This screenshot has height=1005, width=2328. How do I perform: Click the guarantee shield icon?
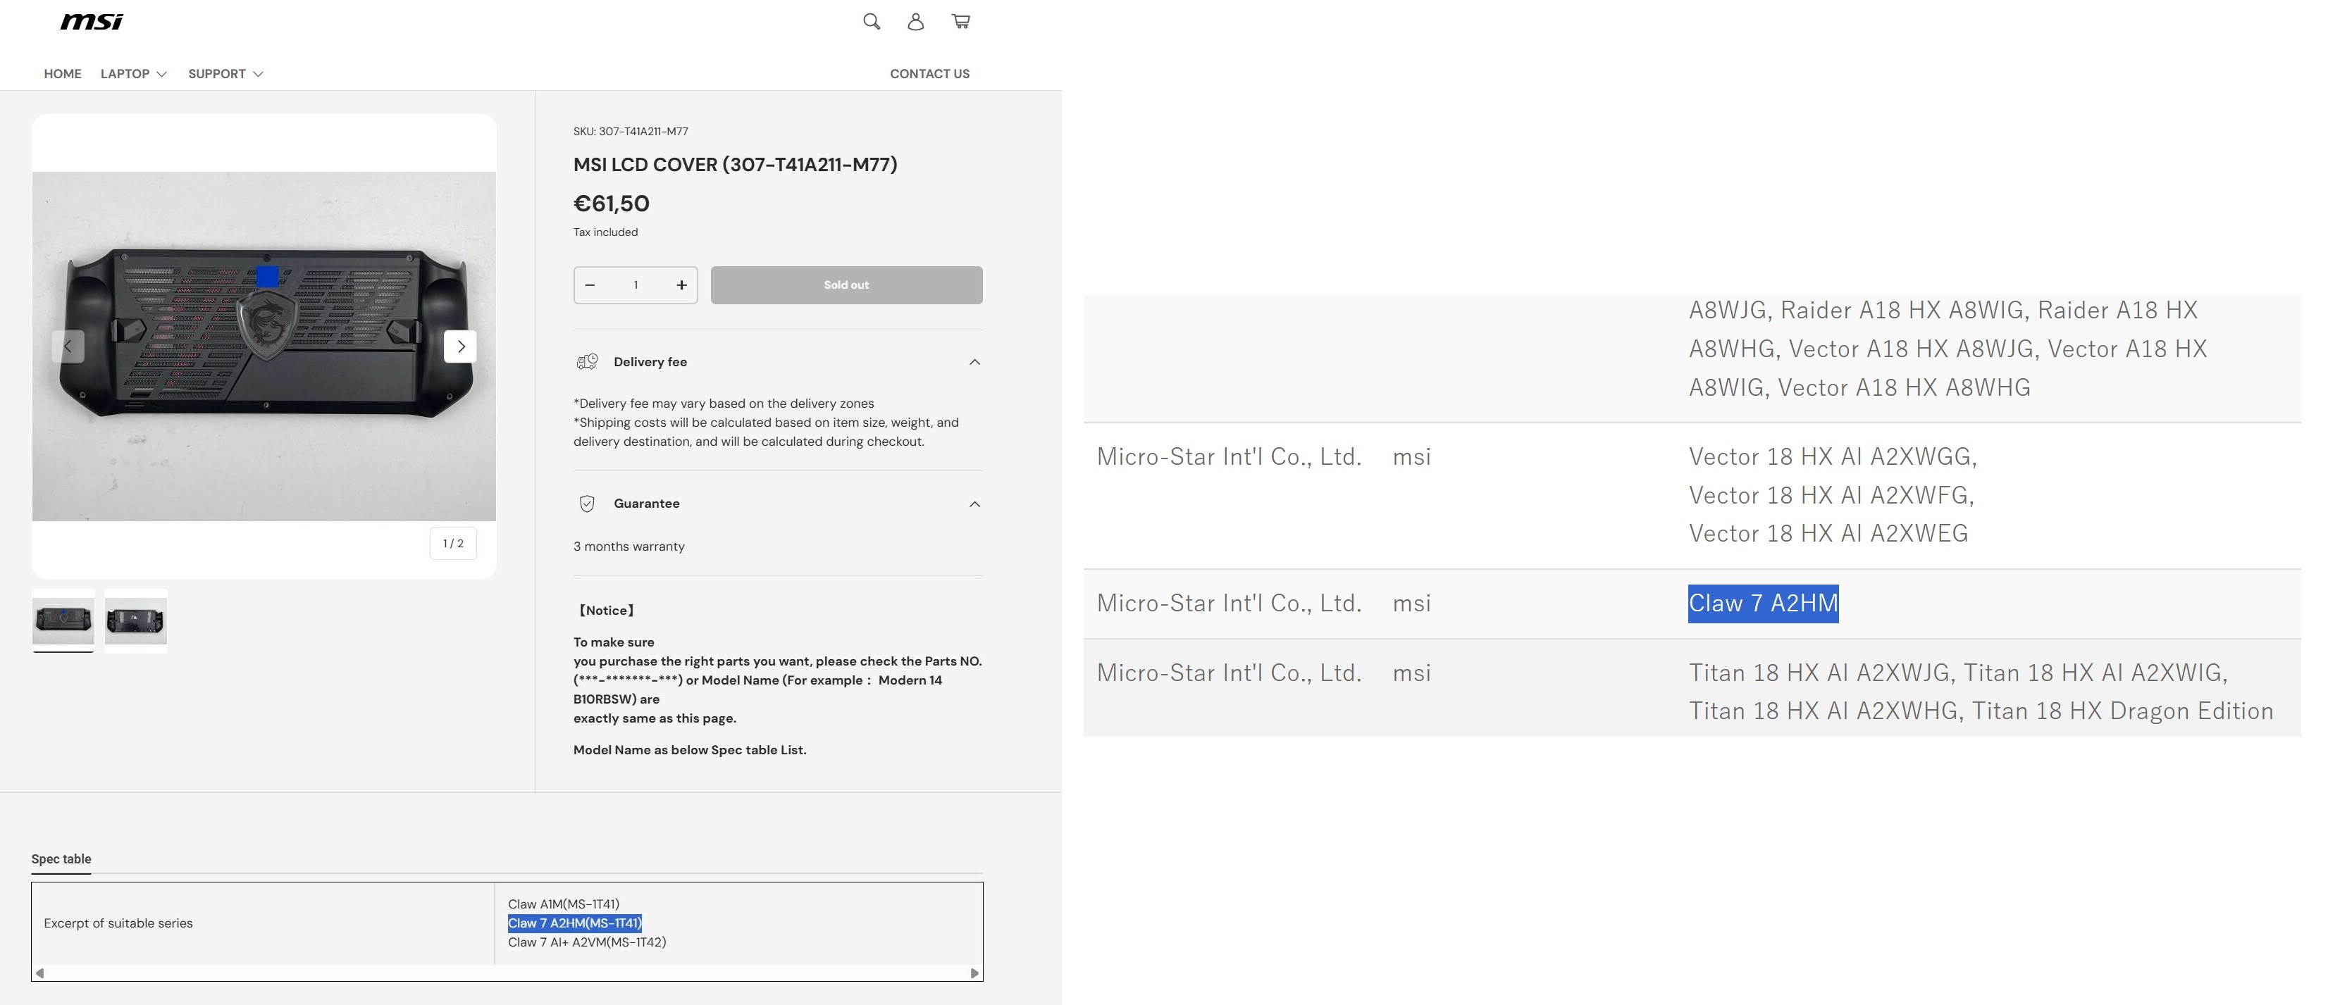(588, 504)
